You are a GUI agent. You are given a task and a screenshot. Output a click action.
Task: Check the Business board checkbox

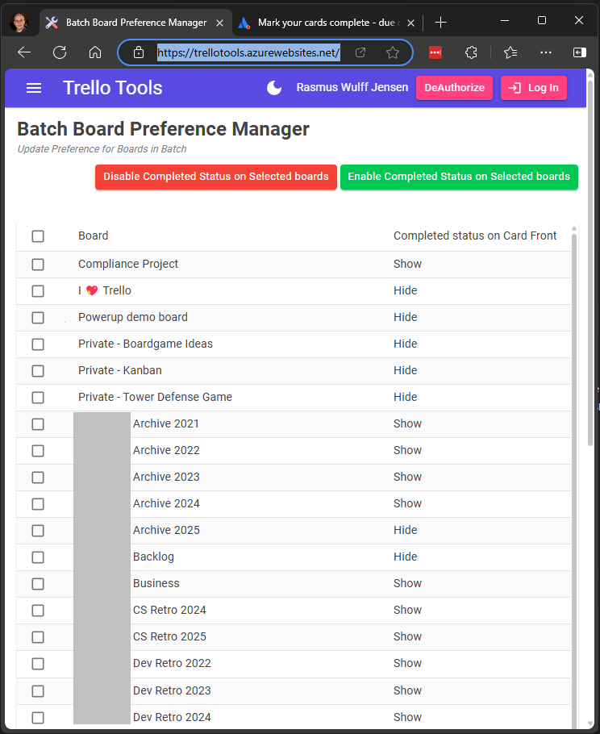[38, 584]
